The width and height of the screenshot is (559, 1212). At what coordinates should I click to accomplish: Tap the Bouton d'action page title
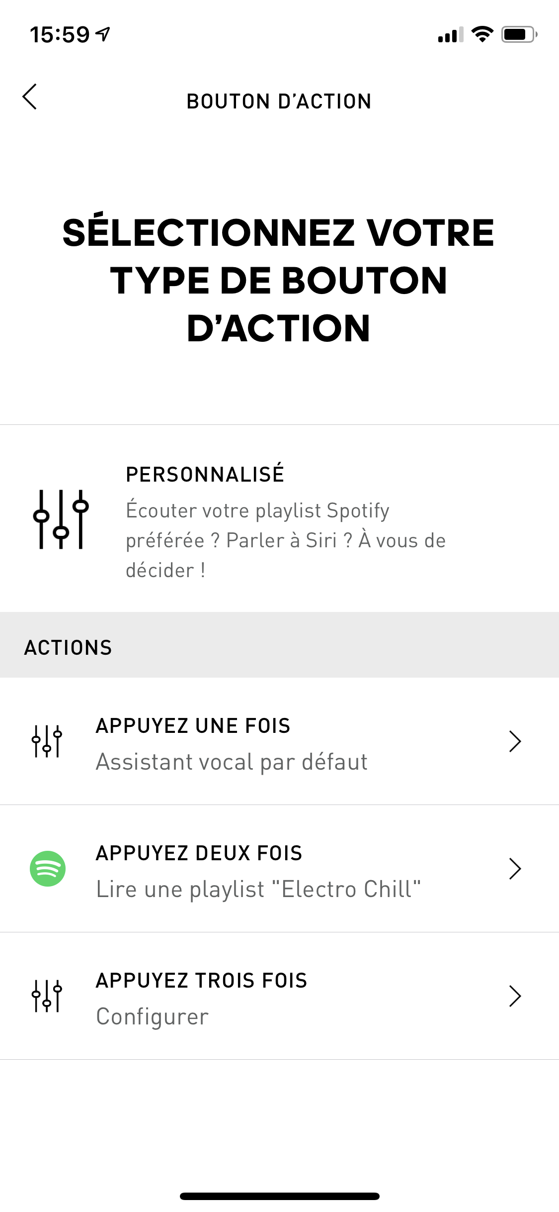click(x=279, y=101)
